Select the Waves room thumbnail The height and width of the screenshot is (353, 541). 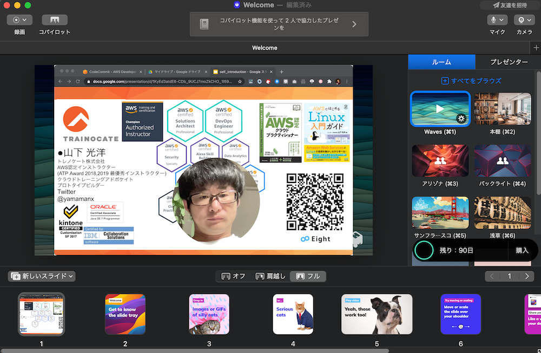pos(440,109)
